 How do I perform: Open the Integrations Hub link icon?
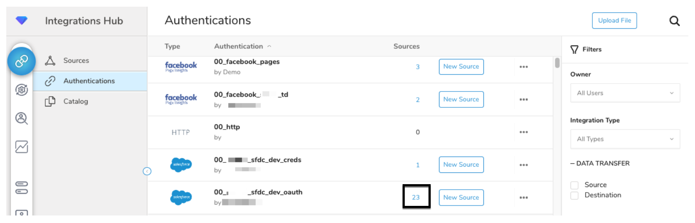click(21, 61)
